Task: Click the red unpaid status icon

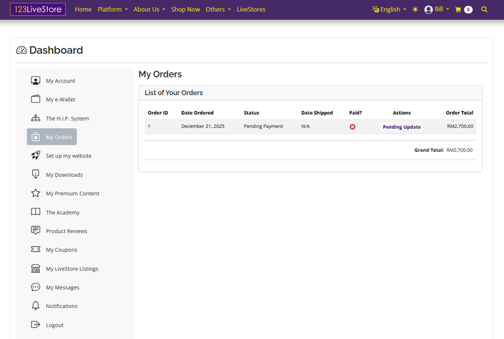Action: coord(352,127)
